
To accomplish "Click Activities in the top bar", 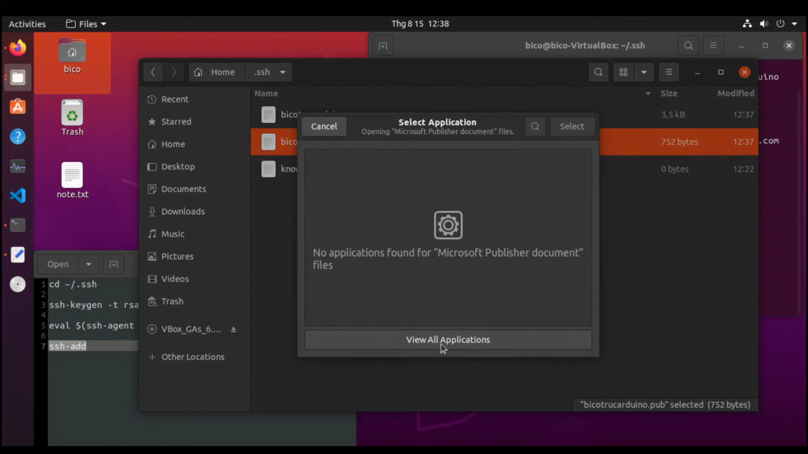I will pos(27,23).
